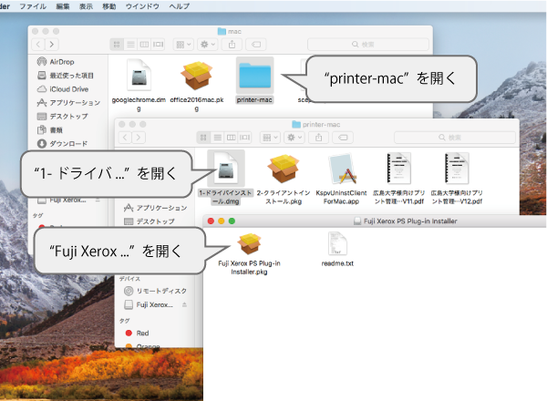Go back in the mac window
The image size is (547, 401).
point(38,45)
